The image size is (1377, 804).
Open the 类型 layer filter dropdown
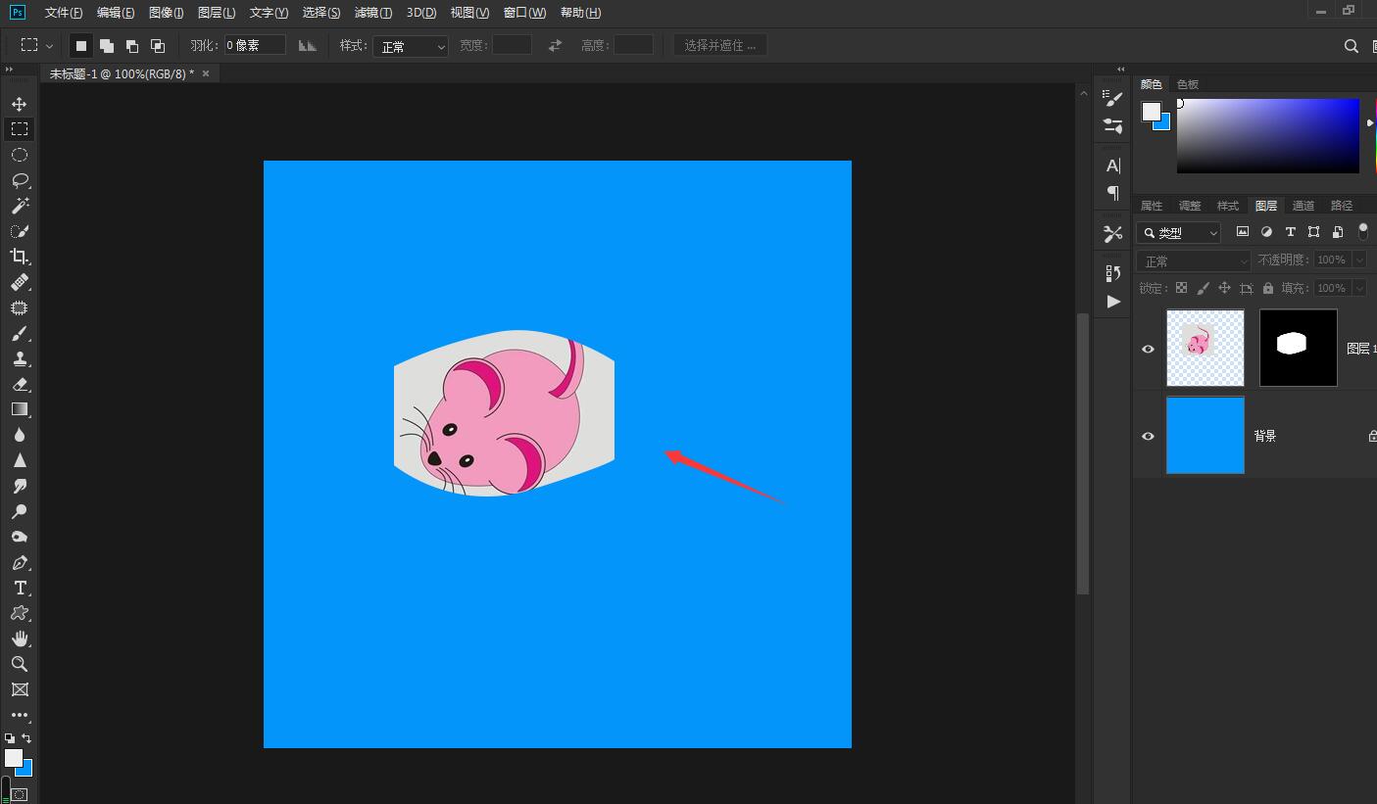[x=1179, y=233]
